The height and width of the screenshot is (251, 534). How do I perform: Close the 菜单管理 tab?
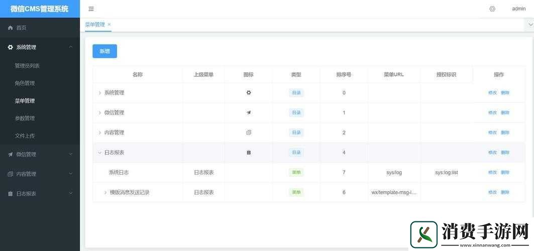pos(109,25)
